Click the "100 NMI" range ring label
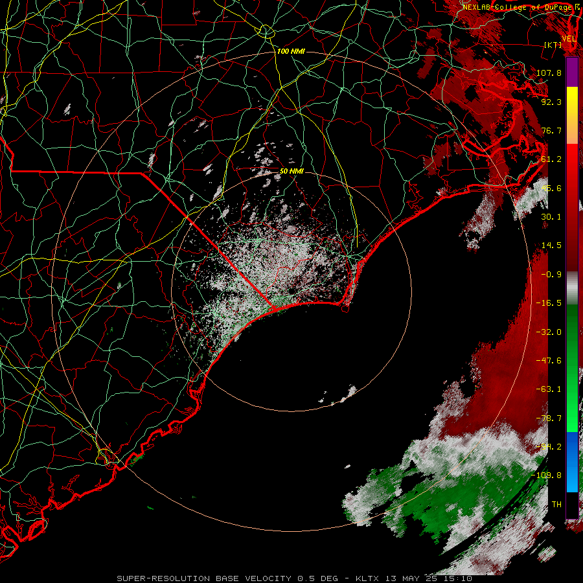 291,51
